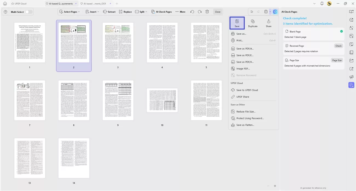The height and width of the screenshot is (191, 356).
Task: Click Check next to Reversed Page
Action: 338,46
